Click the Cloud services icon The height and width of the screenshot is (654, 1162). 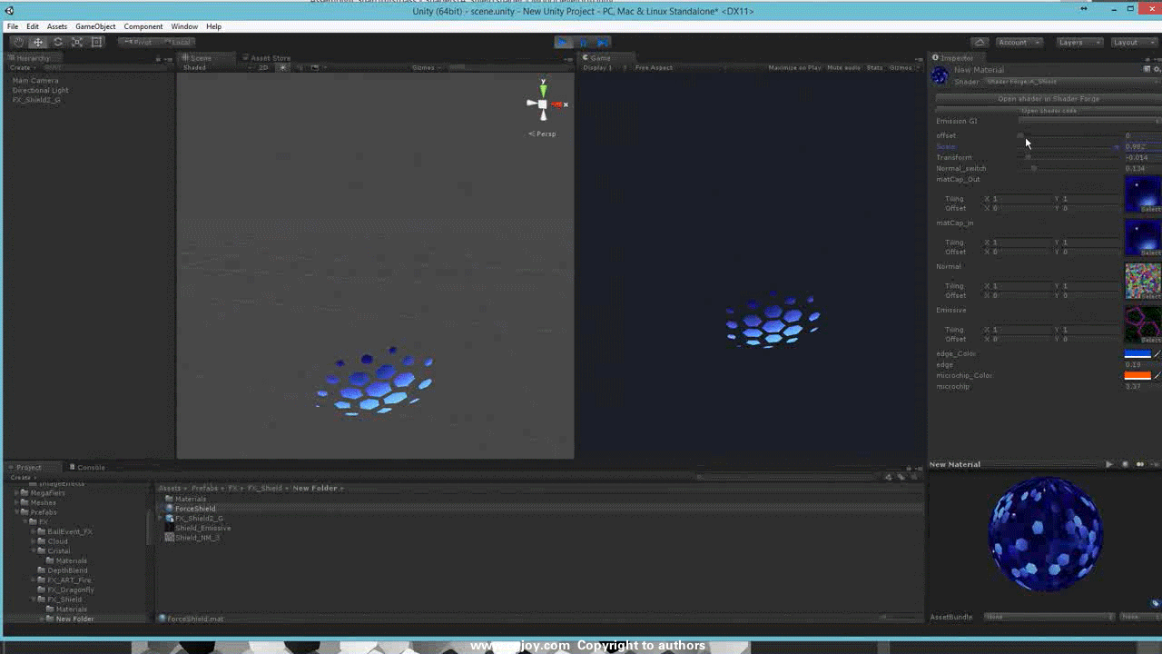980,42
